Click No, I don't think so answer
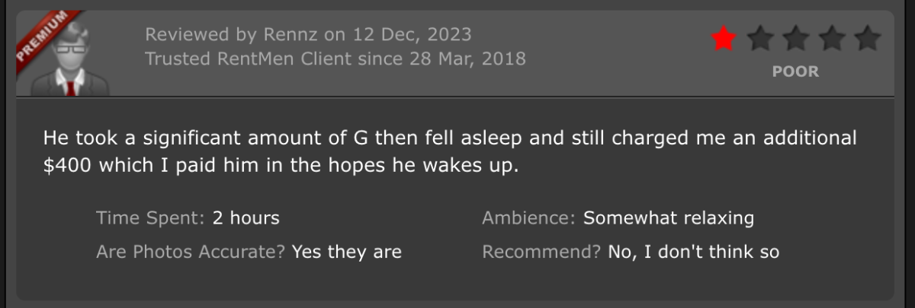The image size is (915, 308). pos(693,252)
